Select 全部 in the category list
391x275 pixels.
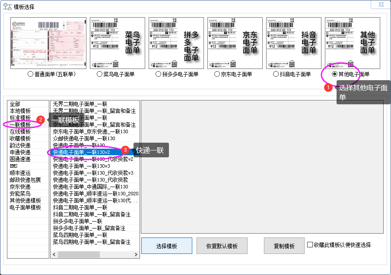15,104
